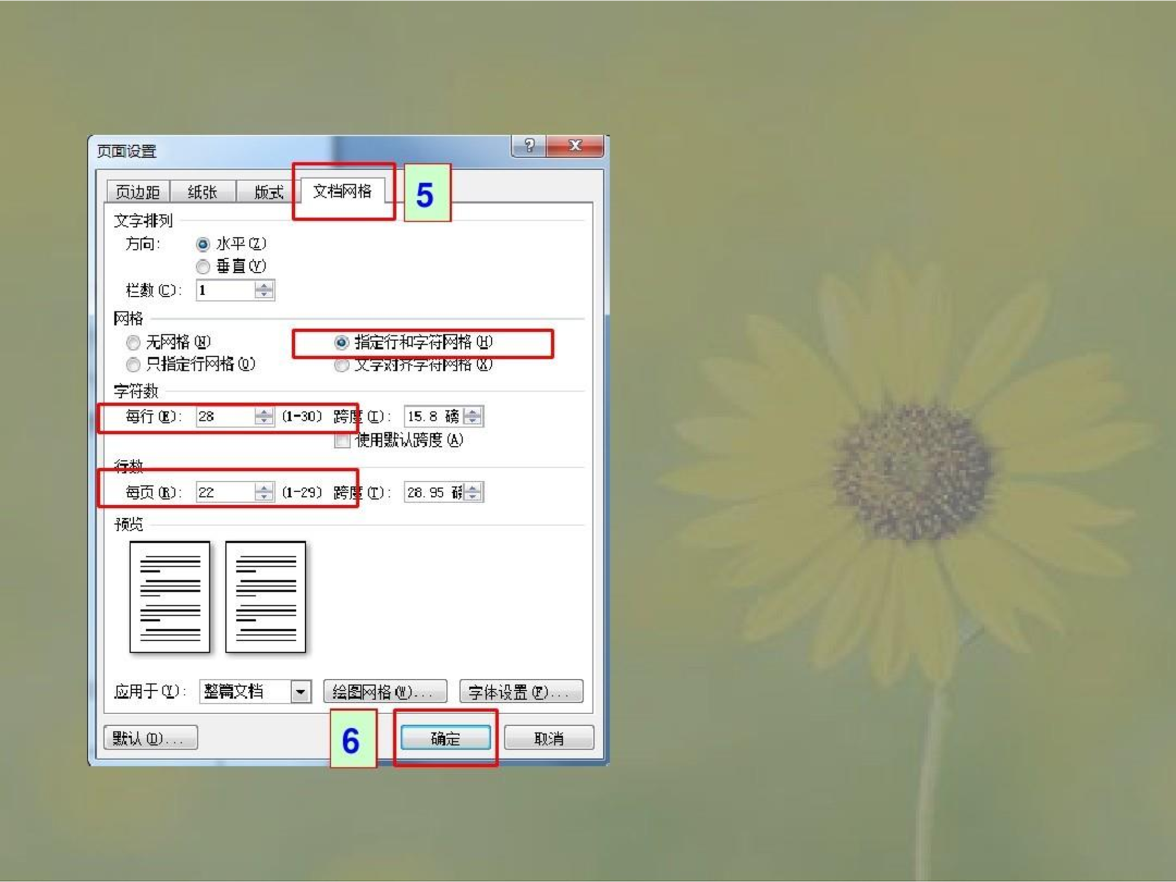This screenshot has height=882, width=1176.
Task: Open the 应用于 dropdown showing 整篇文档
Action: coord(301,692)
